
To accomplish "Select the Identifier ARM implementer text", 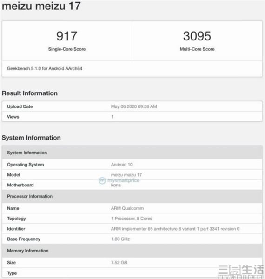I will point(175,229).
